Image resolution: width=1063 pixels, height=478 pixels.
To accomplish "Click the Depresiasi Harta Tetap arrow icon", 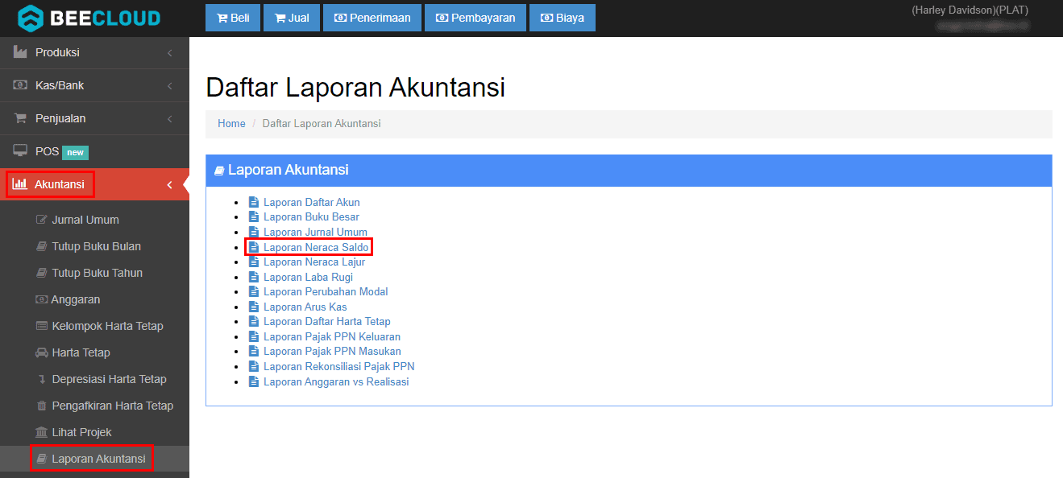I will click(42, 379).
